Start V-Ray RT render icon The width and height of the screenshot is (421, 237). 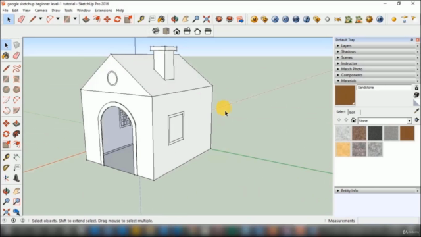click(x=285, y=19)
